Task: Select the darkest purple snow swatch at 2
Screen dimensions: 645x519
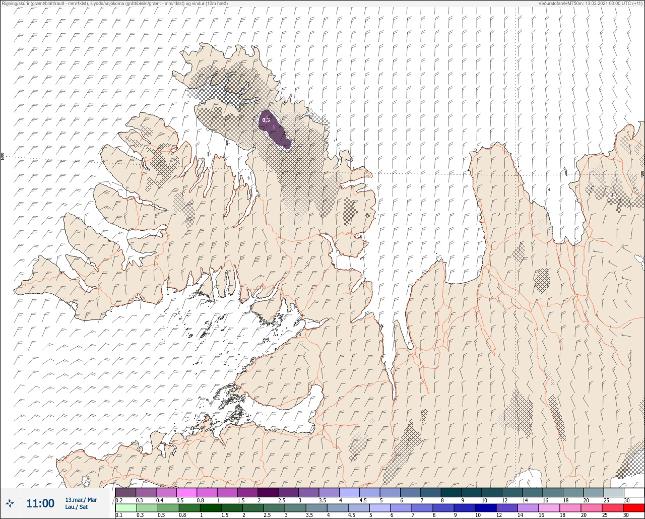Action: [268, 492]
